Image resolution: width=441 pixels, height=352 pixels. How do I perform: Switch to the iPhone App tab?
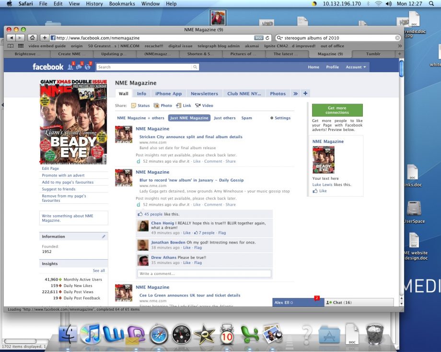(x=168, y=93)
